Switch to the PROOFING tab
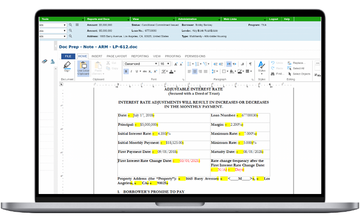Image resolution: width=360 pixels, height=224 pixels. 173,56
